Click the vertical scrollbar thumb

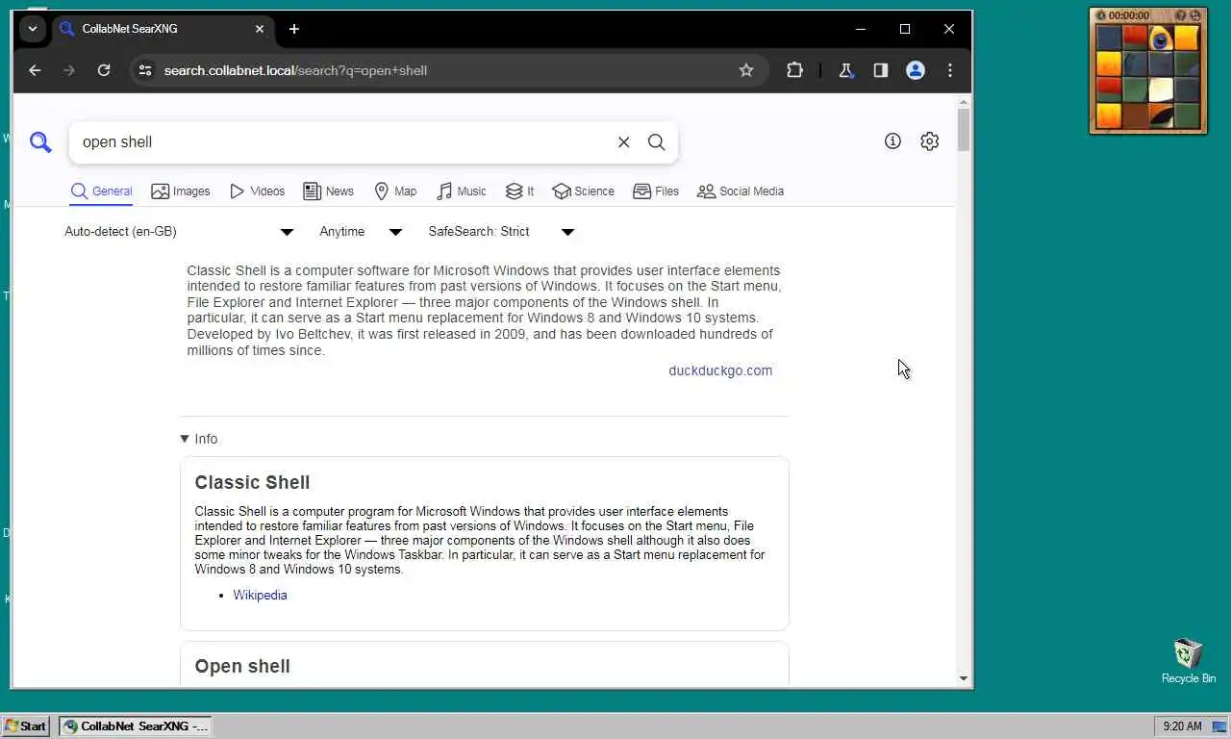[964, 131]
